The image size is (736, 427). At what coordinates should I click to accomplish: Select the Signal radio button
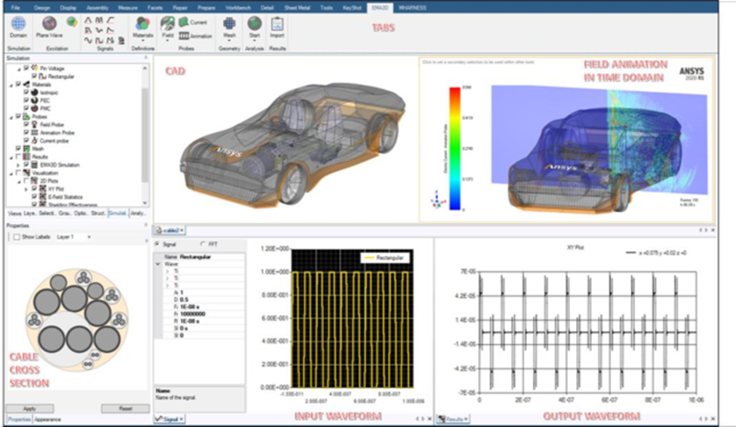click(x=157, y=244)
